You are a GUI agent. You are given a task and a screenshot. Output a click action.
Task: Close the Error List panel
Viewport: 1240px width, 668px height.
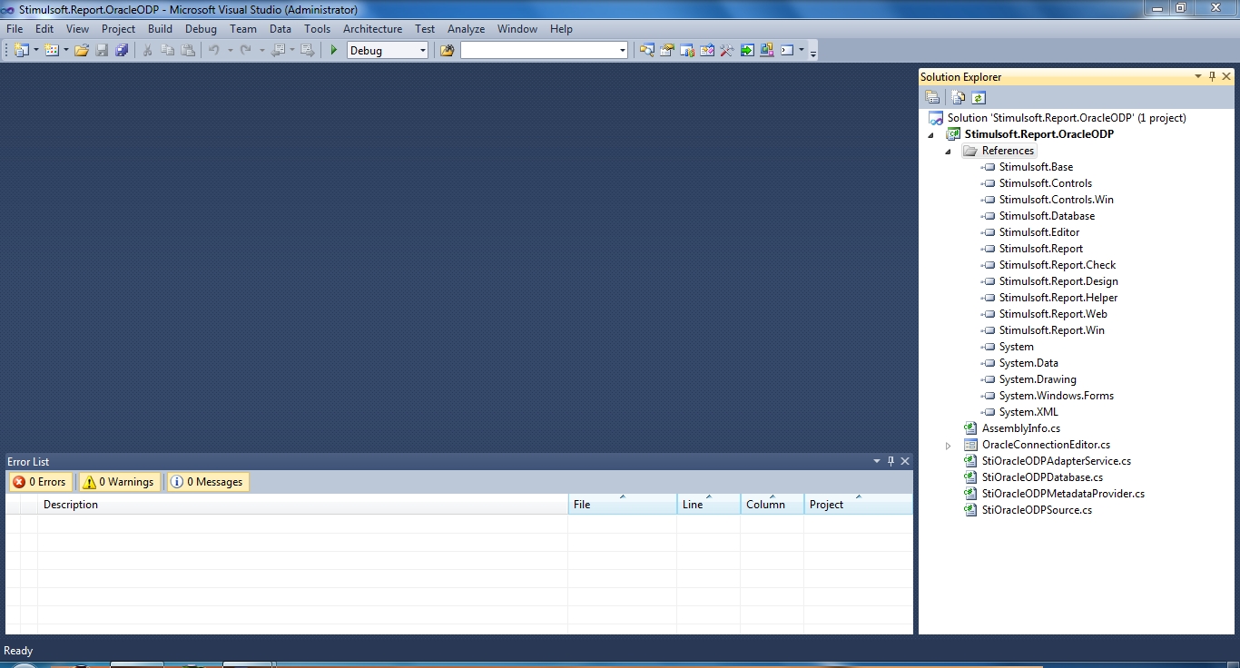click(x=905, y=461)
